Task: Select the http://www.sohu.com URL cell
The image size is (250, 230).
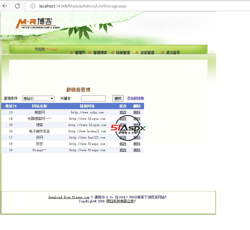Action: [87, 112]
